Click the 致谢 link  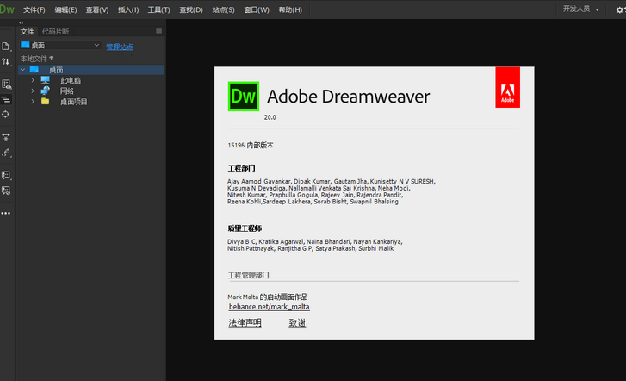[x=297, y=322]
